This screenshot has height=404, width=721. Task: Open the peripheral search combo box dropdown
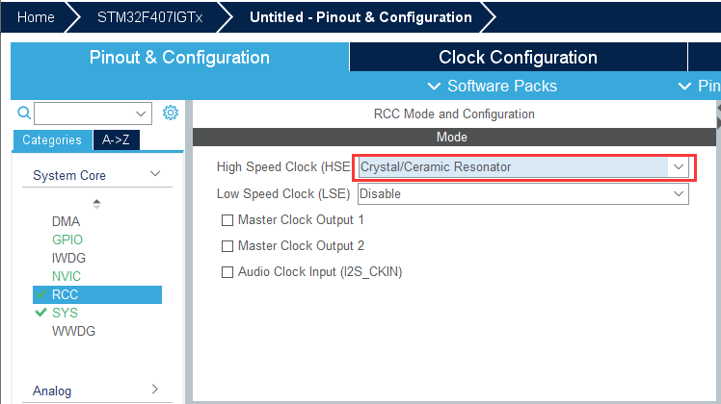141,114
